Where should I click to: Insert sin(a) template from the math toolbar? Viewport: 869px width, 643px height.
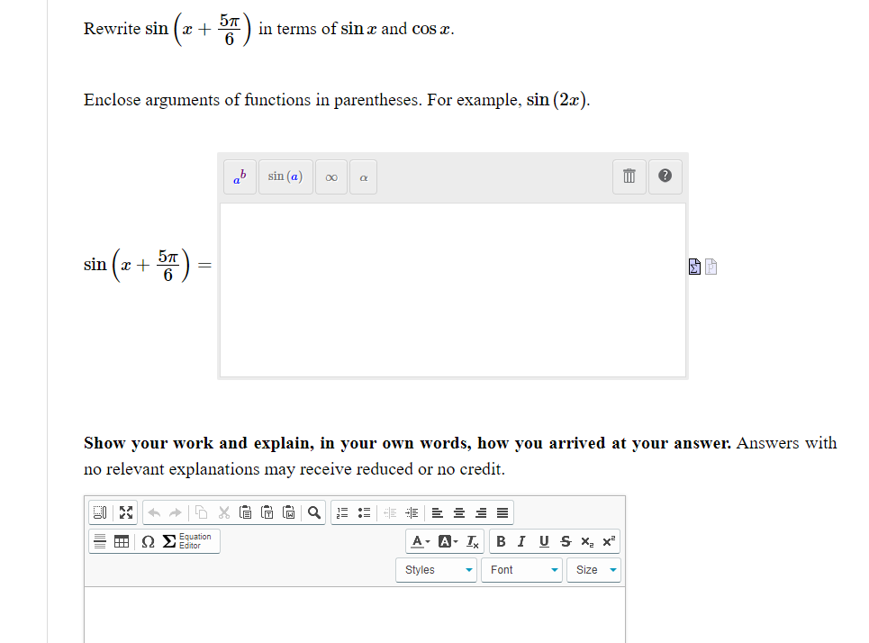point(285,177)
